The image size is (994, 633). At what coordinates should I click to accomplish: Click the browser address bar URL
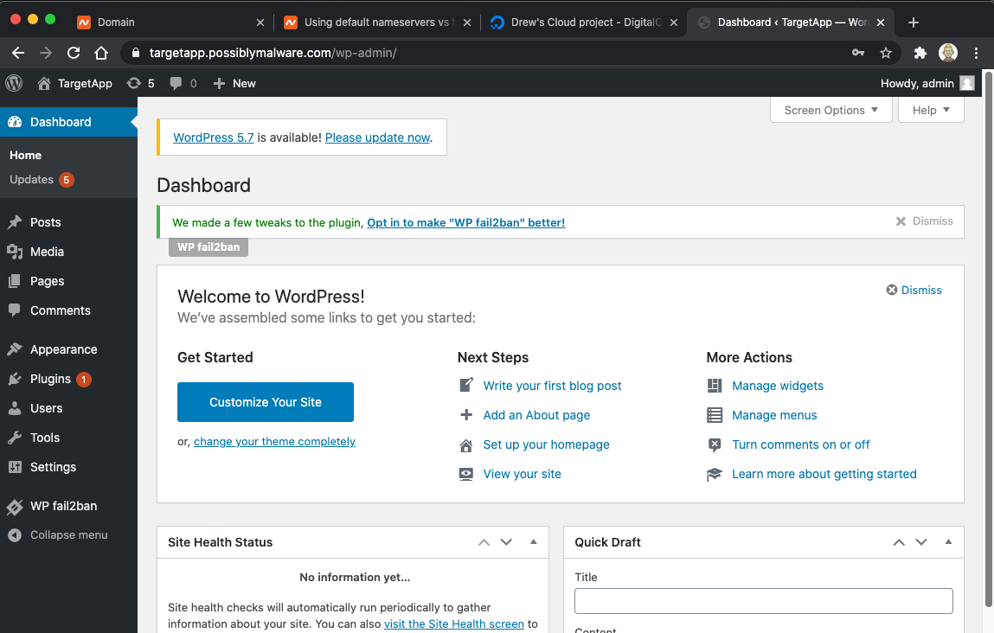pyautogui.click(x=273, y=53)
